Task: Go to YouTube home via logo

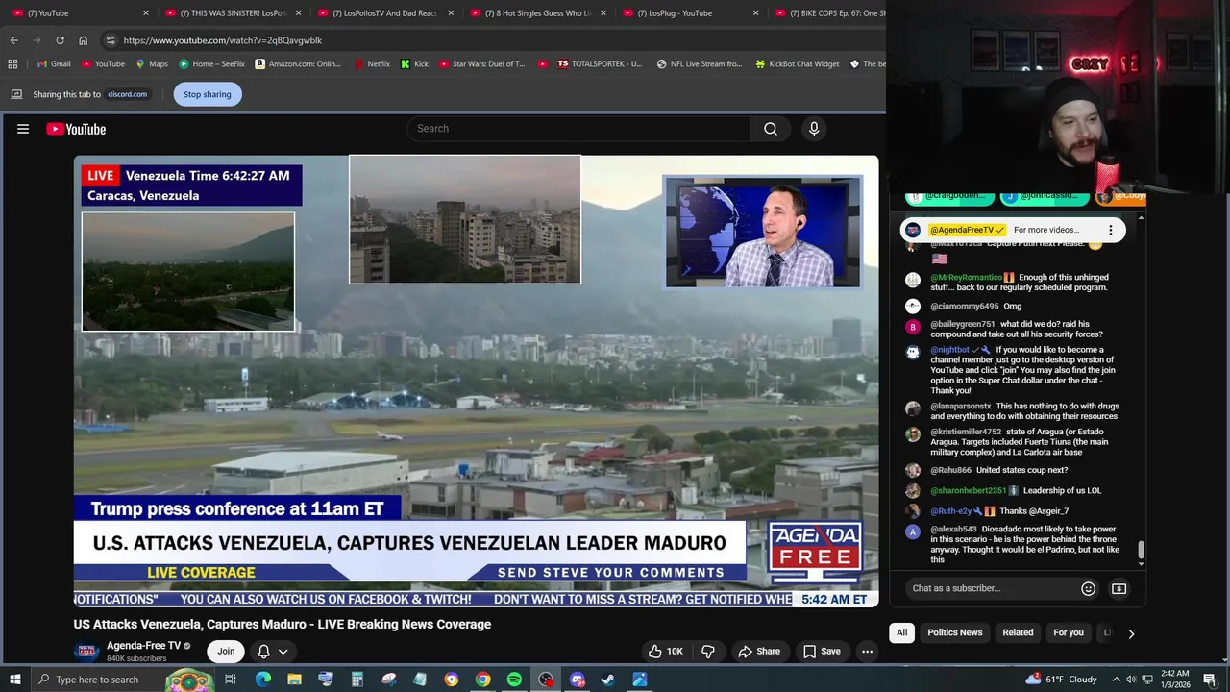Action: click(x=76, y=129)
